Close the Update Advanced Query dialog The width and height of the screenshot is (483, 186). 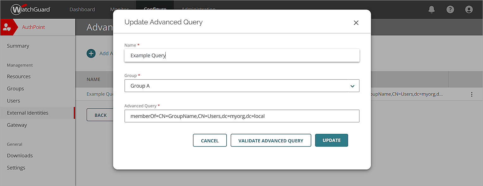[356, 23]
